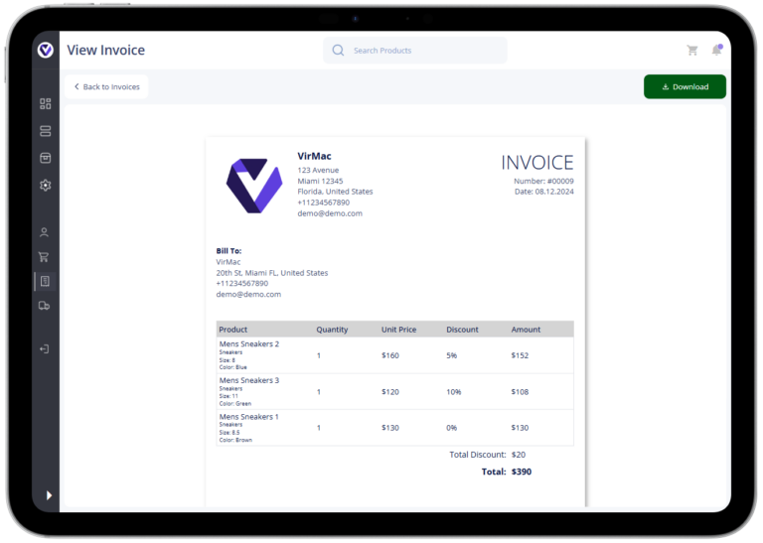763x543 pixels.
Task: Click the $108 amount cell
Action: pos(520,392)
